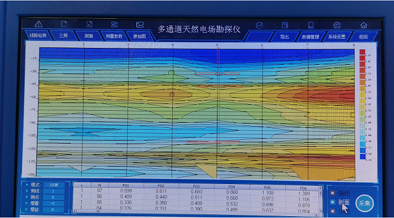394x218 pixels.
Task: Open the 测量参数 tab
Action: [114, 36]
